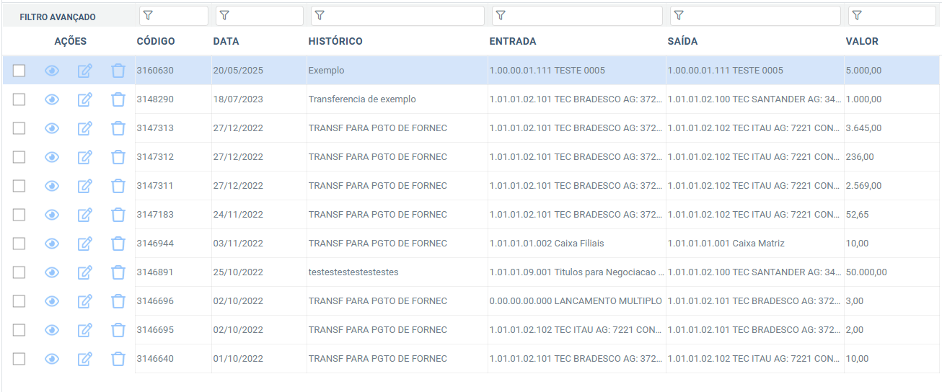Screen dimensions: 942x392
Task: View details of record 3147183
Action: [x=52, y=215]
